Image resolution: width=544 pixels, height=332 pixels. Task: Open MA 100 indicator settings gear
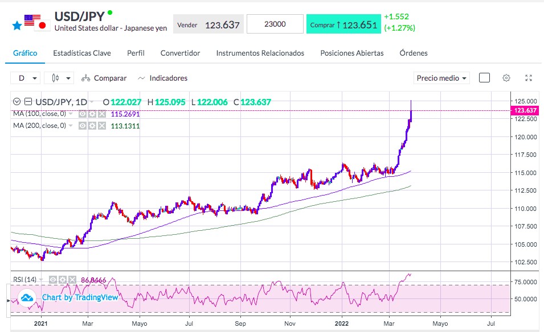(92, 114)
